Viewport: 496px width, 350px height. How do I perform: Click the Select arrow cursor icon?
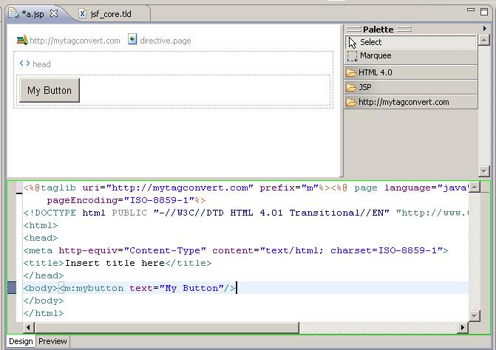tap(353, 42)
